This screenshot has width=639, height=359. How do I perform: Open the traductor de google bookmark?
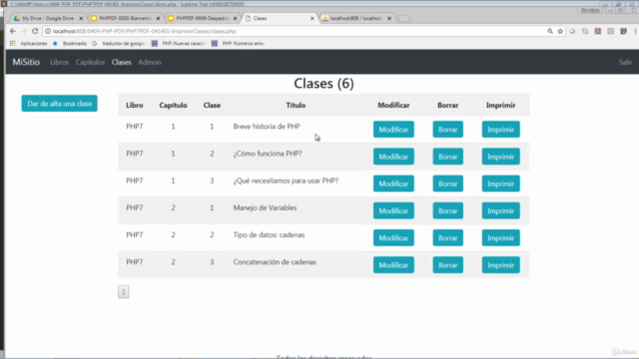point(119,43)
